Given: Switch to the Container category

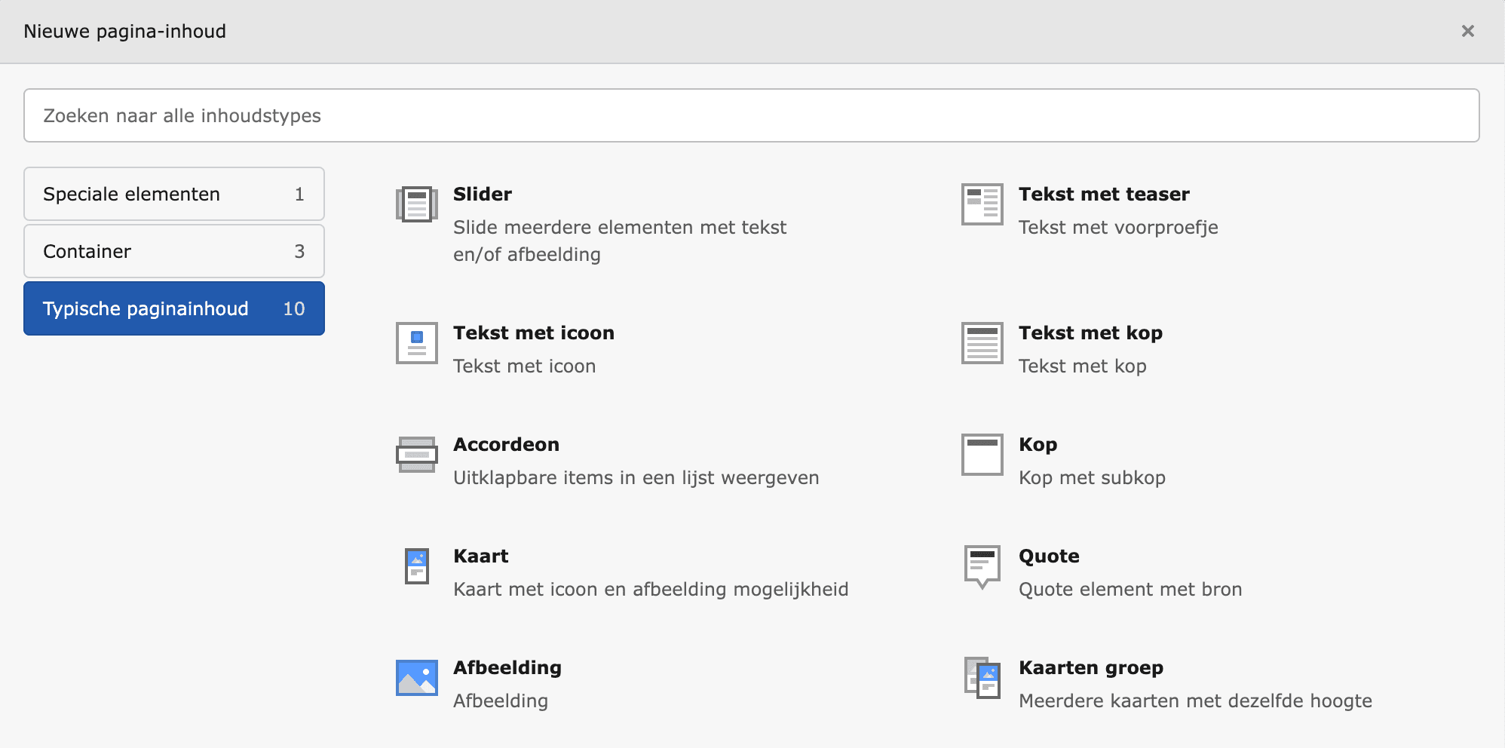Looking at the screenshot, I should click(x=174, y=251).
